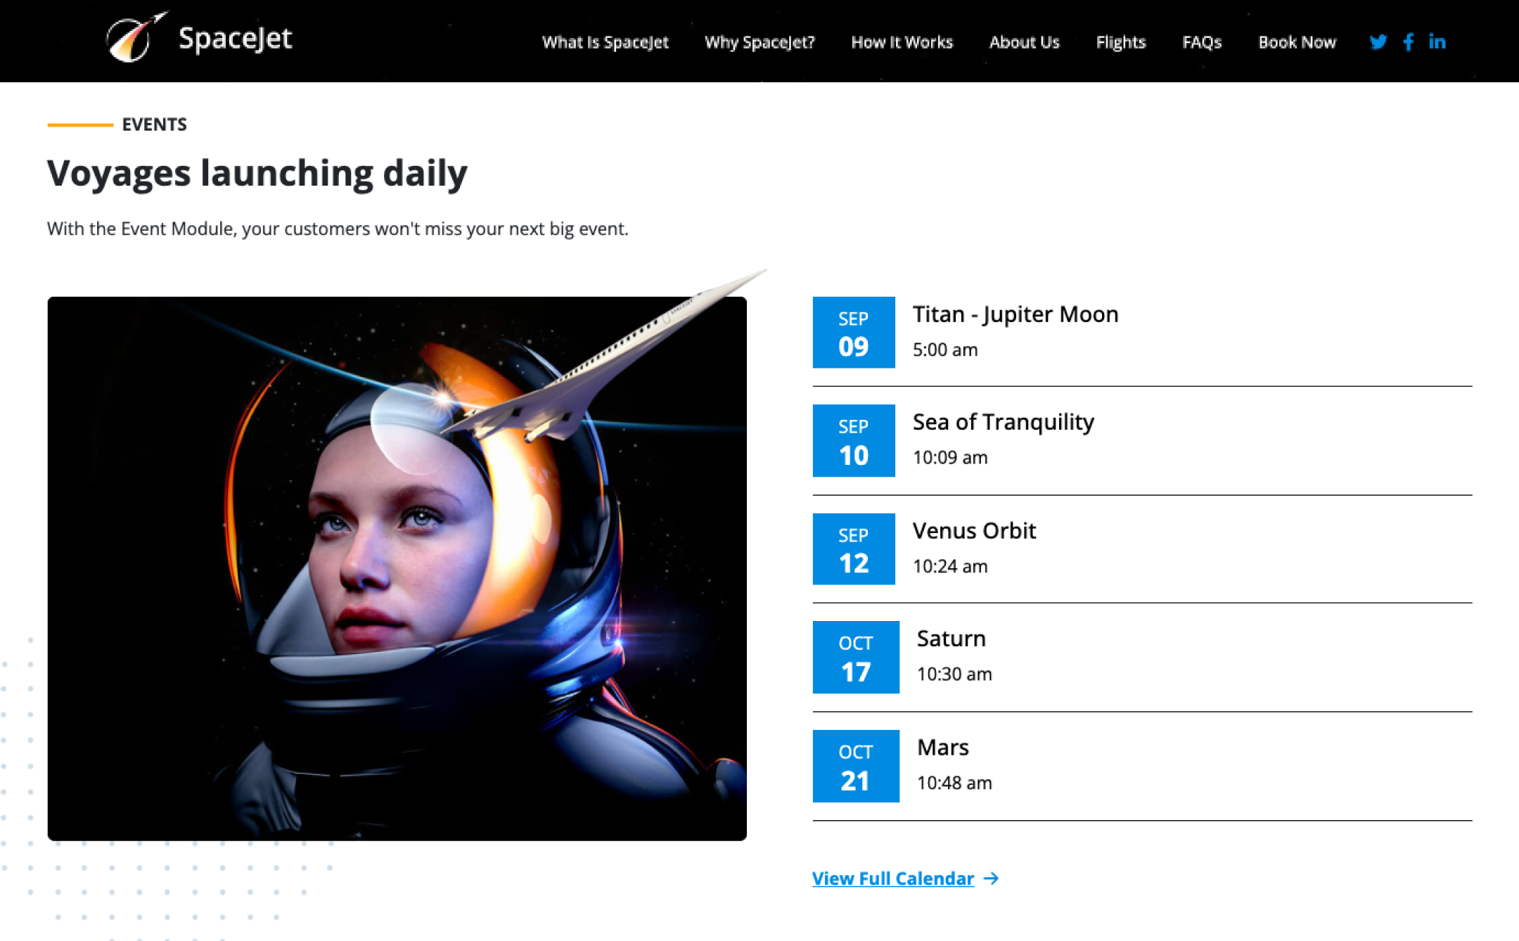Select the OCT 17 date badge
This screenshot has width=1519, height=941.
pyautogui.click(x=856, y=657)
